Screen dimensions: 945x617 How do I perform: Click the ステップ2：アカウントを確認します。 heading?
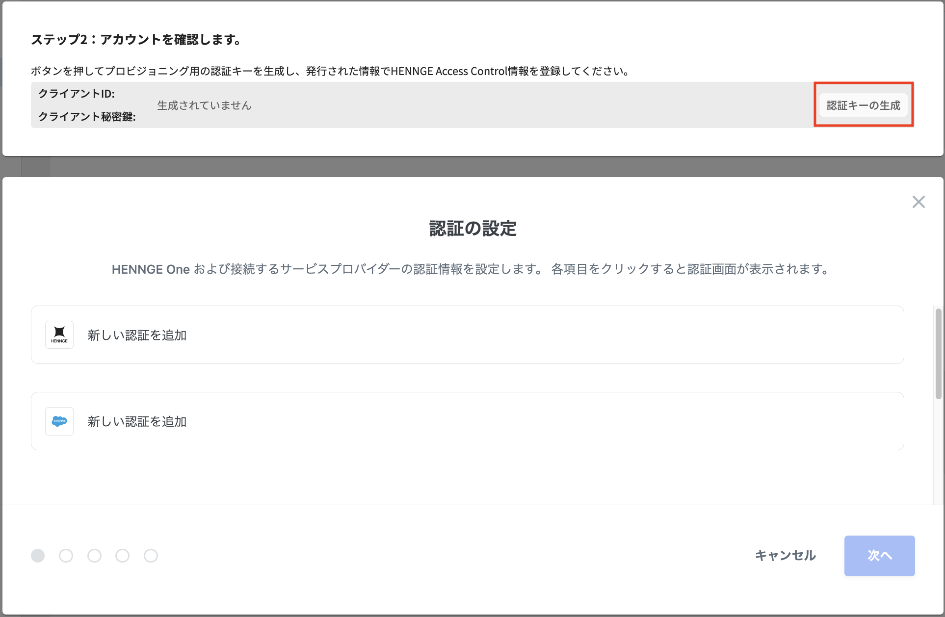(136, 39)
